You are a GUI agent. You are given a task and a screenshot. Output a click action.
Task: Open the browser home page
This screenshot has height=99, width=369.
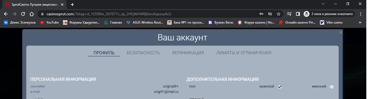32,14
